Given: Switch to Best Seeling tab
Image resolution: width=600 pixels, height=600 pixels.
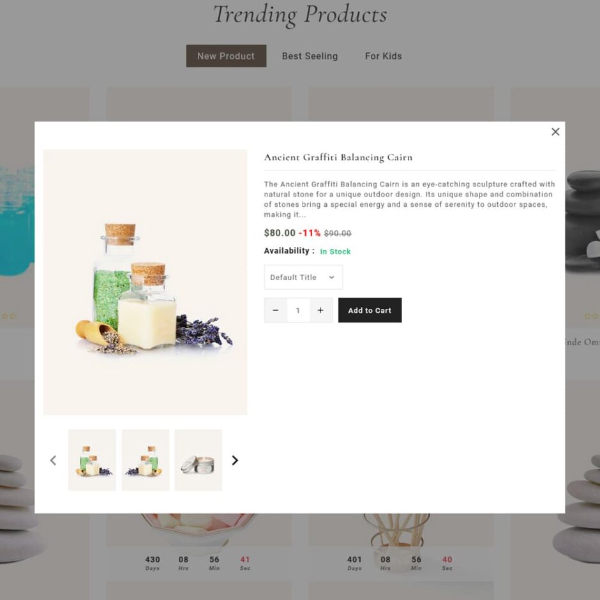Looking at the screenshot, I should (310, 56).
